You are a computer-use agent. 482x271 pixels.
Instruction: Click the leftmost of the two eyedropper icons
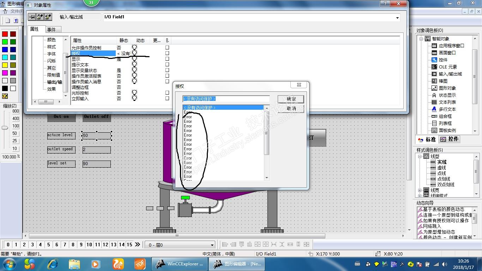(40, 17)
